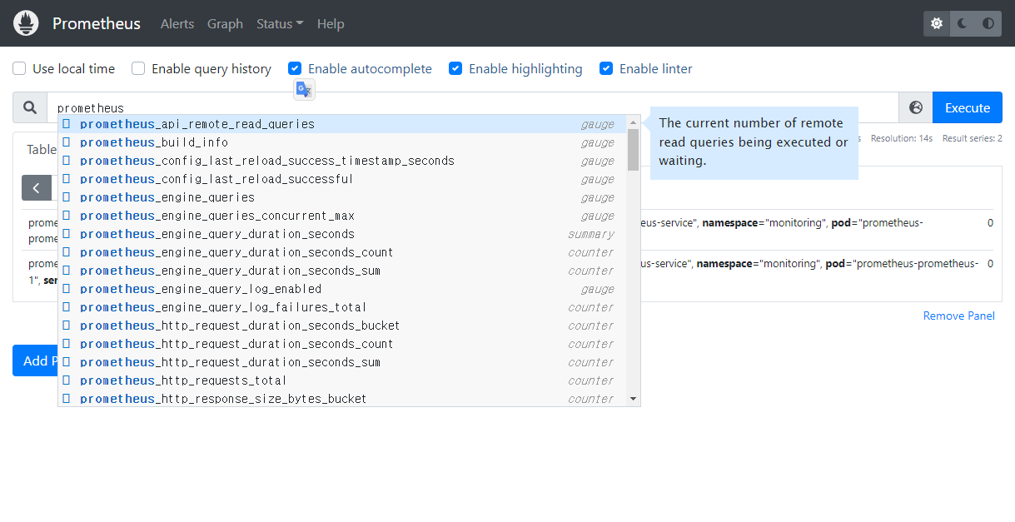Switch to light theme sun icon
This screenshot has height=522, width=1015.
pos(937,23)
